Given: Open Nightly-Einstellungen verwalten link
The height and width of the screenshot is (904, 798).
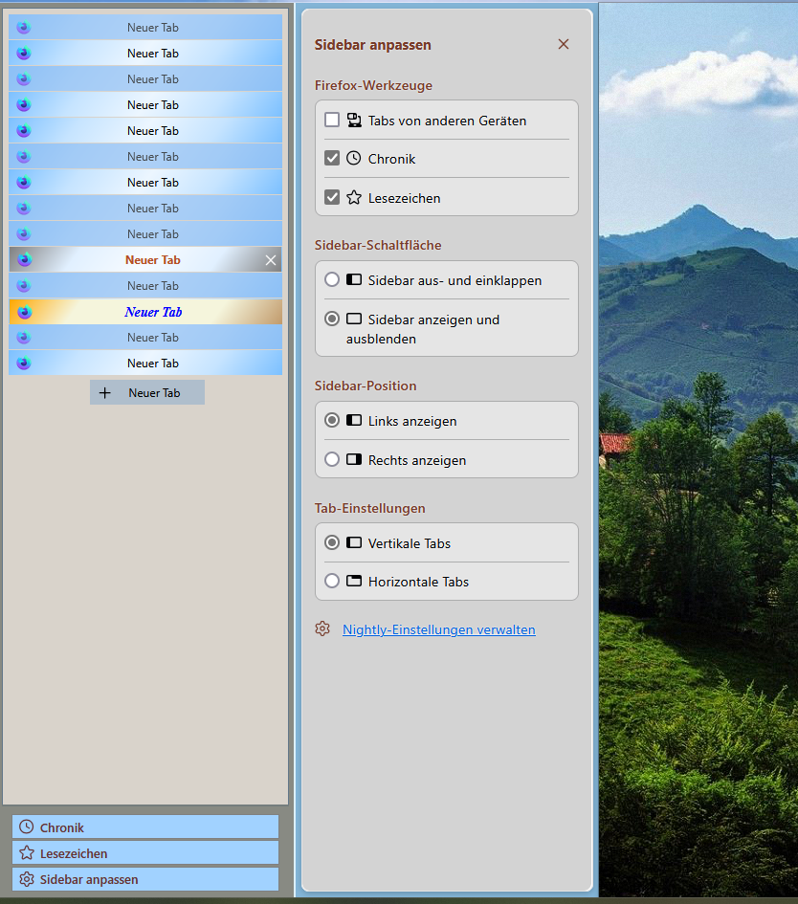Looking at the screenshot, I should [x=439, y=629].
